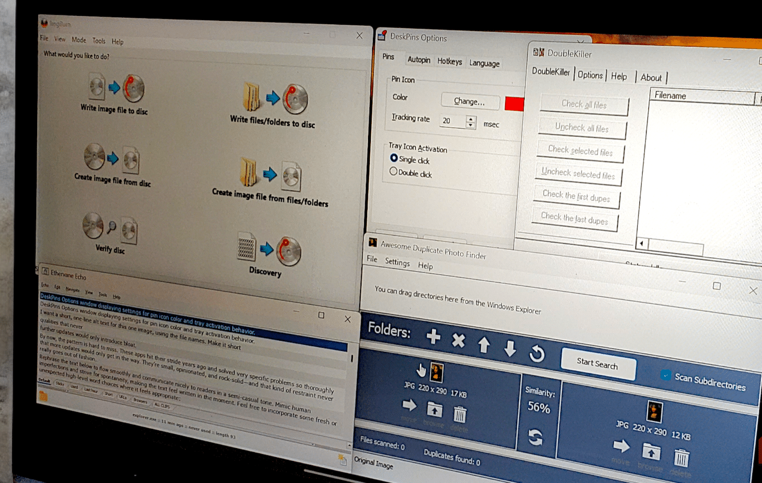The width and height of the screenshot is (762, 483).
Task: Click the Check selected files button
Action: tap(580, 151)
